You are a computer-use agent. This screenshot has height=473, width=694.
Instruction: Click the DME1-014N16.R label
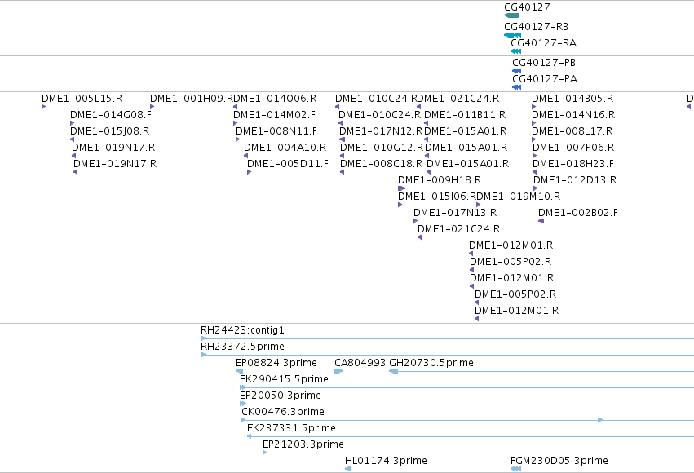point(573,115)
